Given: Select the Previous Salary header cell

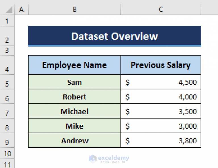Looking at the screenshot, I should (x=161, y=65).
